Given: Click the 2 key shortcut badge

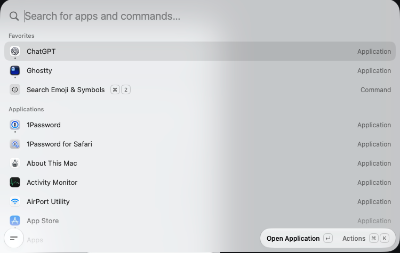Looking at the screenshot, I should point(125,89).
